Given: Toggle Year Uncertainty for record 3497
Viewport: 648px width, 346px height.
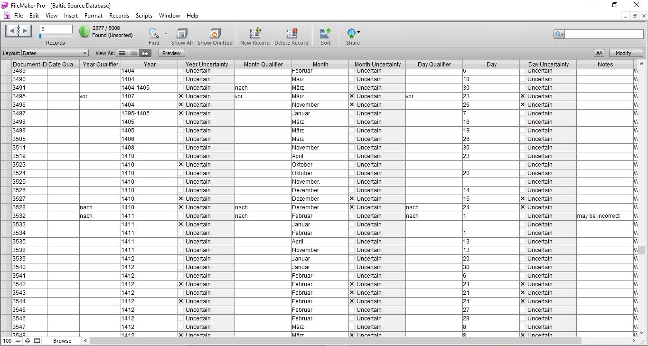Looking at the screenshot, I should click(x=181, y=113).
